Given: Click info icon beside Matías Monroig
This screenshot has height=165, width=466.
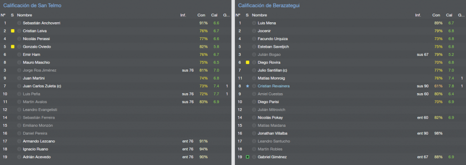Looking at the screenshot, I should pyautogui.click(x=254, y=78).
